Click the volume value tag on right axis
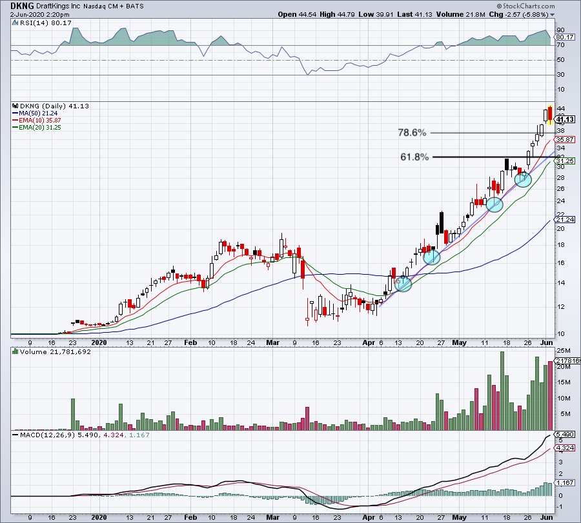This screenshot has height=523, width=581. 567,361
